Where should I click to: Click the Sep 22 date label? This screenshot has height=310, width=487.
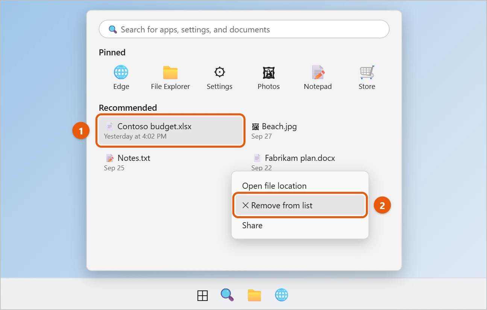pos(261,168)
